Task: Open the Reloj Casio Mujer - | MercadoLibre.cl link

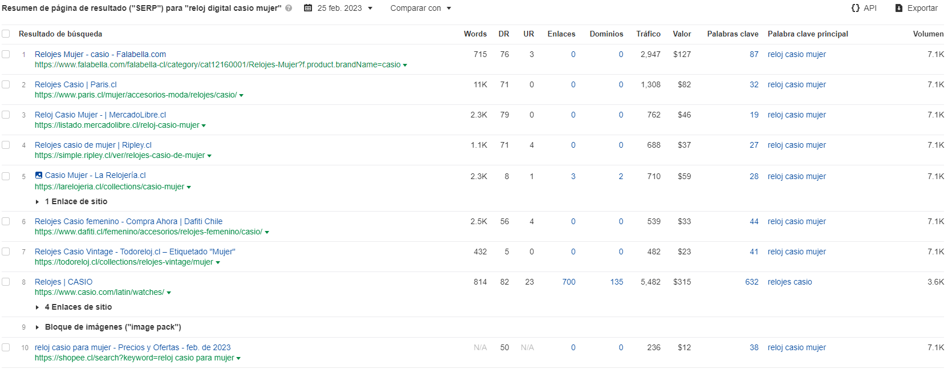Action: [100, 115]
